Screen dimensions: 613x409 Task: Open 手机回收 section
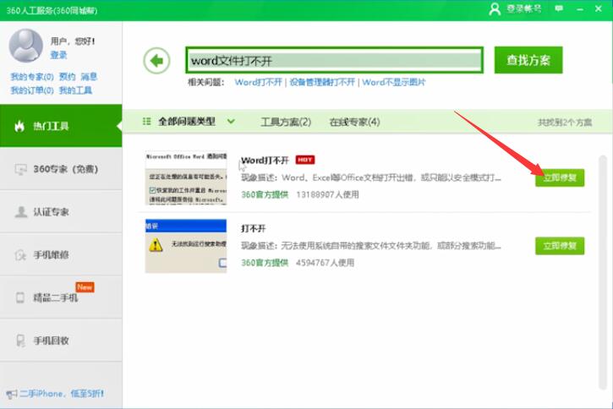point(61,341)
